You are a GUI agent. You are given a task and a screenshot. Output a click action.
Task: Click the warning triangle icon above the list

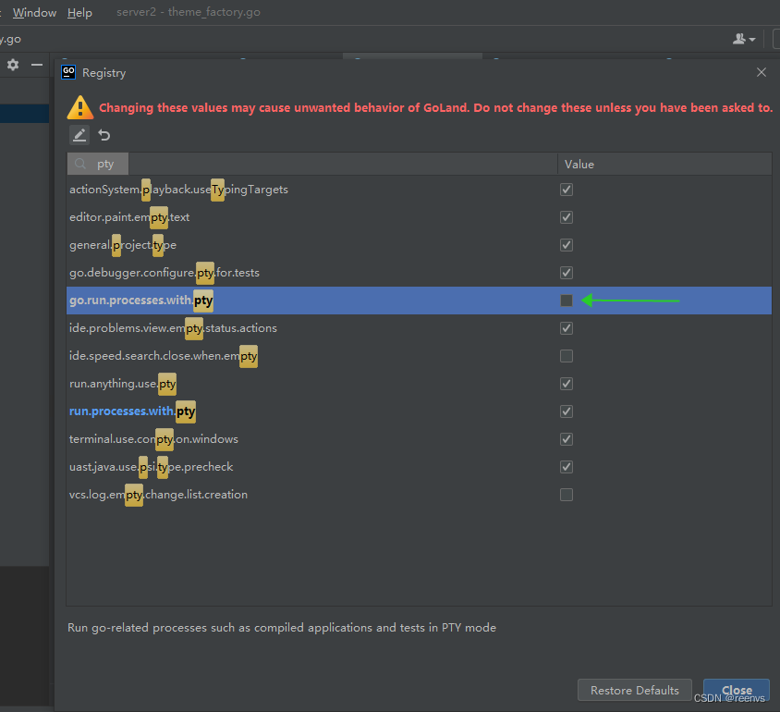pyautogui.click(x=79, y=106)
